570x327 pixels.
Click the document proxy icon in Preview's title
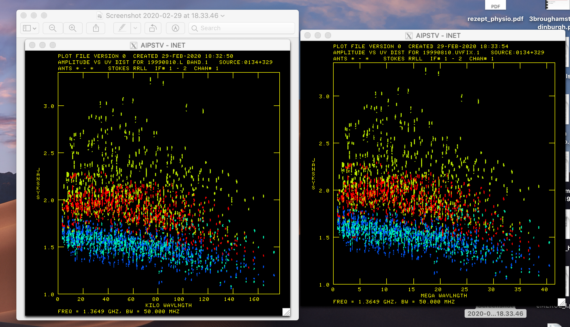100,16
